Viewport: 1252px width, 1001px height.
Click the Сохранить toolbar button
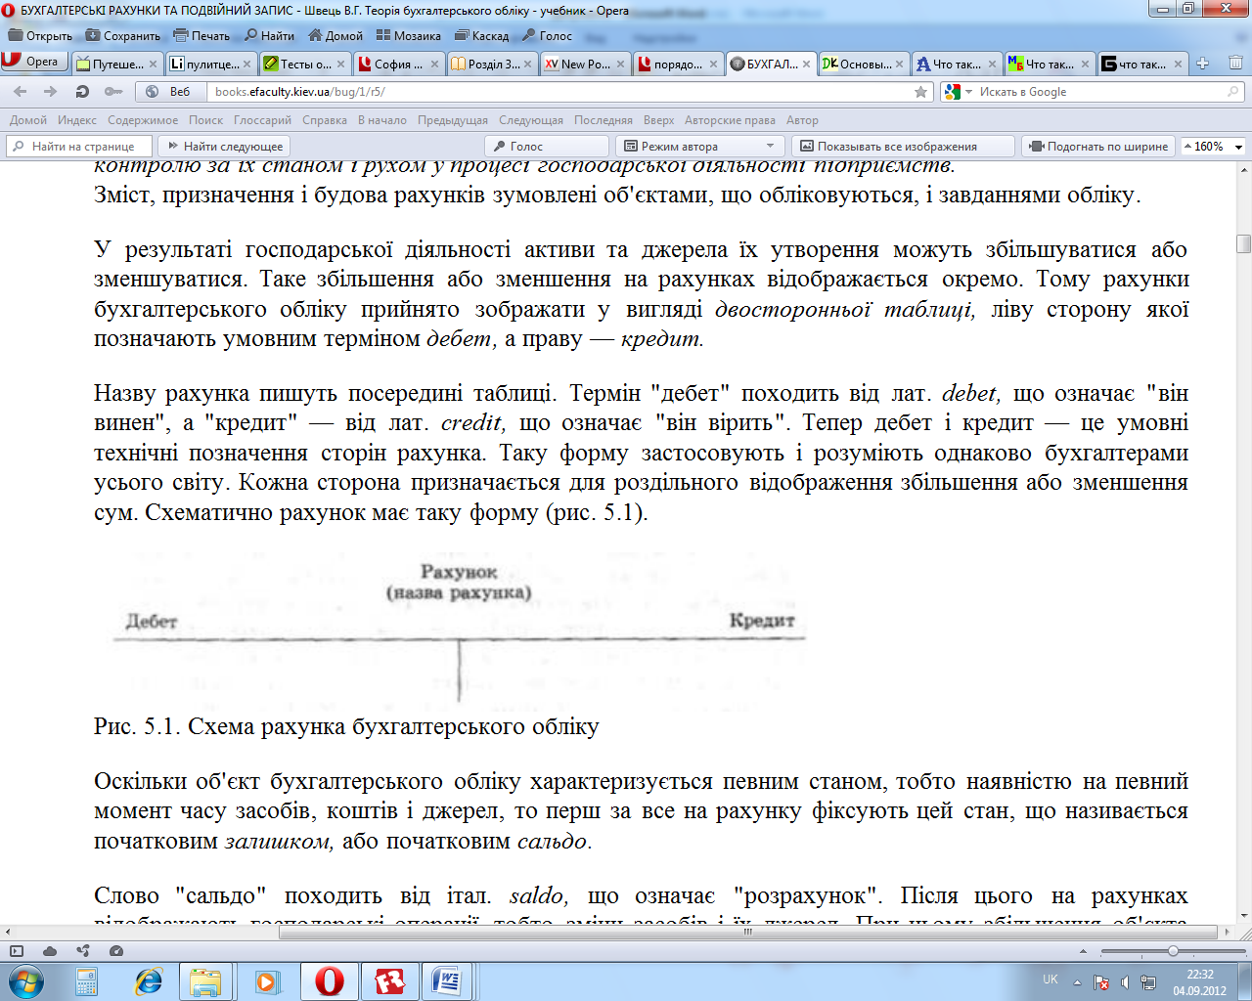point(123,35)
